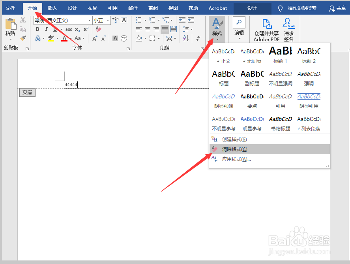Switch to the 布局 tab
Viewport: 350px width, 264px height.
click(93, 8)
